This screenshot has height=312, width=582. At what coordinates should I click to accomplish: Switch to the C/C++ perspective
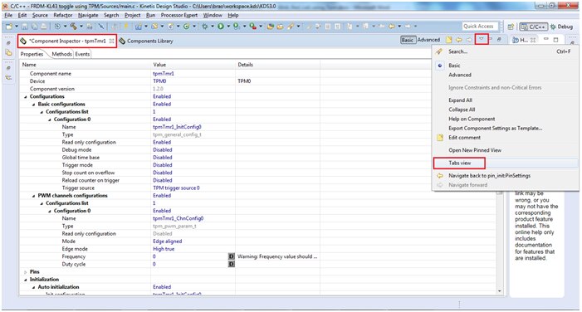coord(533,27)
